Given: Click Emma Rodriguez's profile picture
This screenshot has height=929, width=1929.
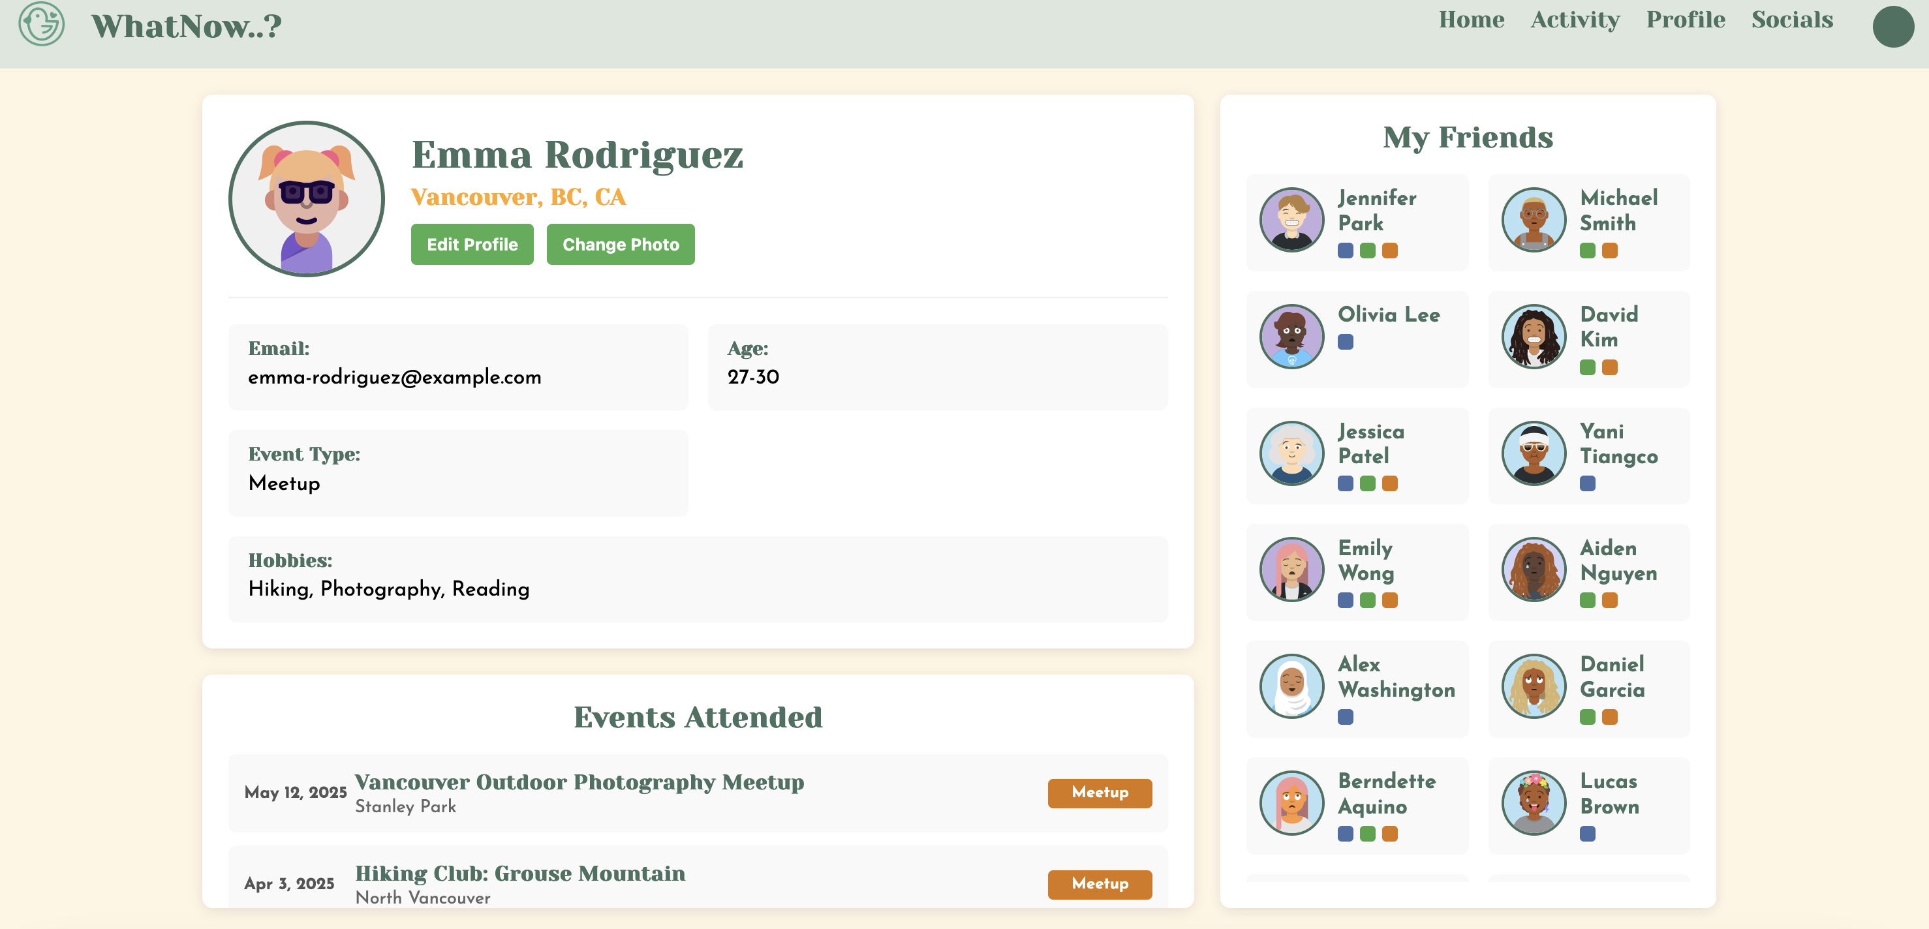Looking at the screenshot, I should point(306,199).
